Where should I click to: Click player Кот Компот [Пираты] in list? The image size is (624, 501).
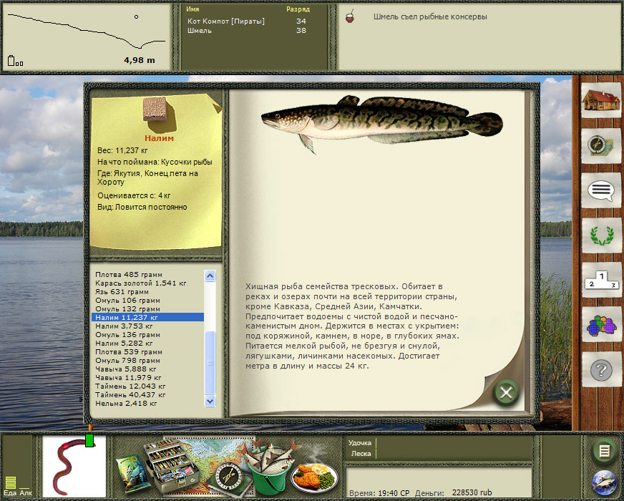(x=226, y=21)
